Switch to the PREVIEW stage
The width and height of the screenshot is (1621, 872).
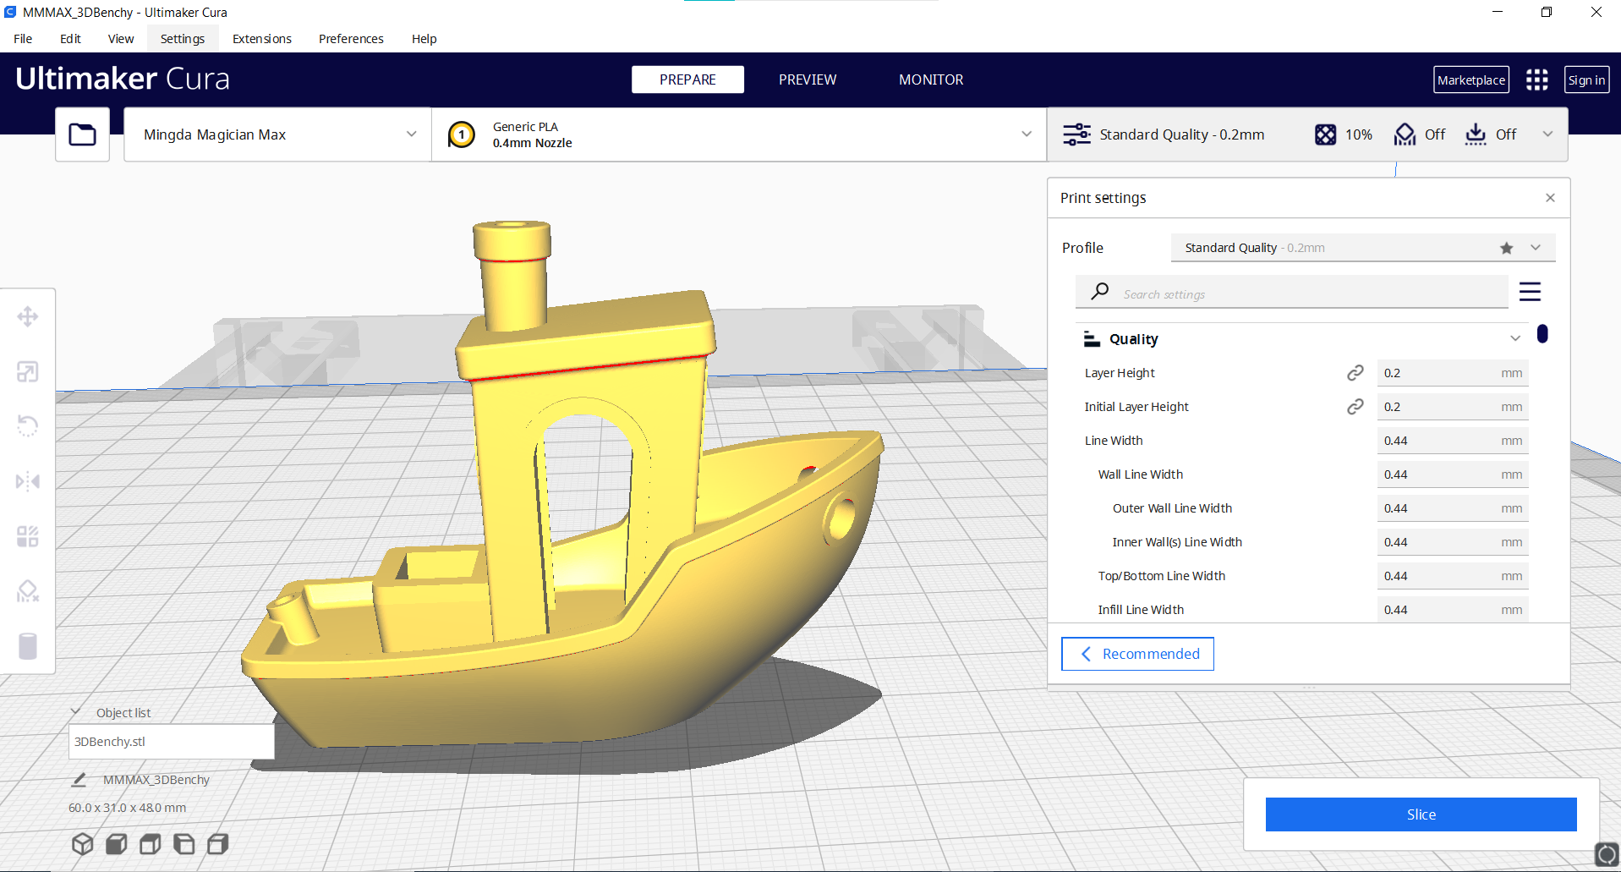click(808, 80)
